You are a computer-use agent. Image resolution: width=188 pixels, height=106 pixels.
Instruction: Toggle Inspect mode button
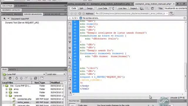click(134, 8)
